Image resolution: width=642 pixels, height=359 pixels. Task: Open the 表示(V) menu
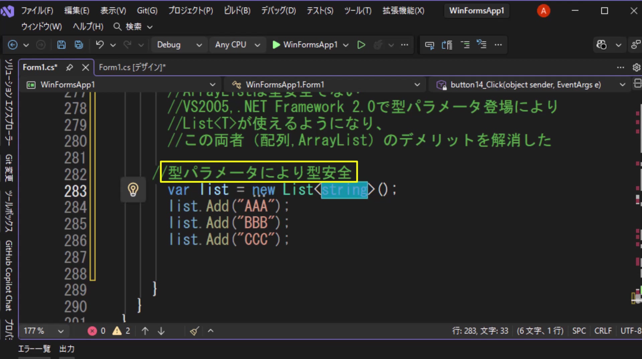coord(113,11)
